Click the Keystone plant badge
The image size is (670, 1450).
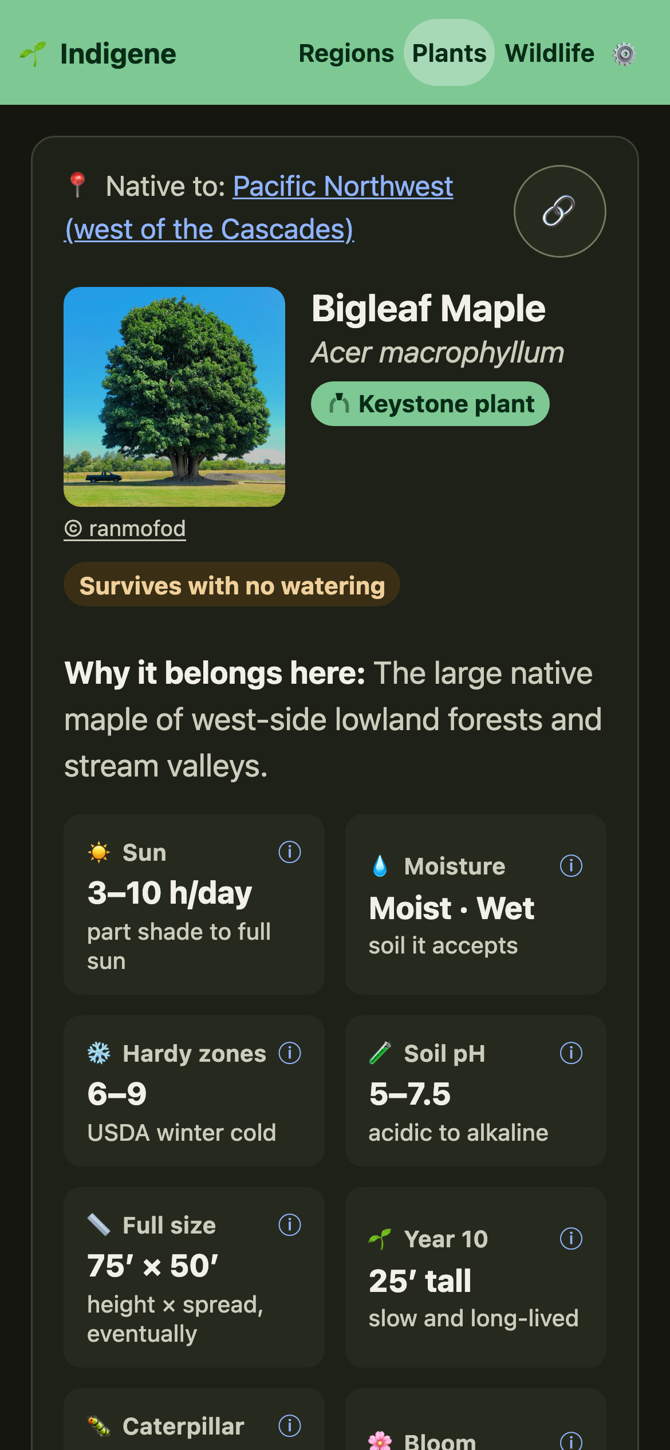(x=430, y=404)
